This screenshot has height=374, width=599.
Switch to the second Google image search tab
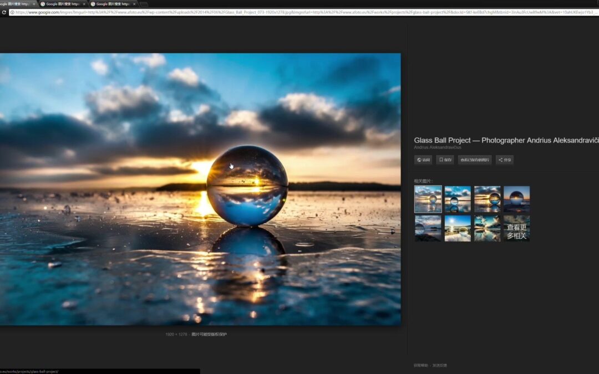point(61,4)
